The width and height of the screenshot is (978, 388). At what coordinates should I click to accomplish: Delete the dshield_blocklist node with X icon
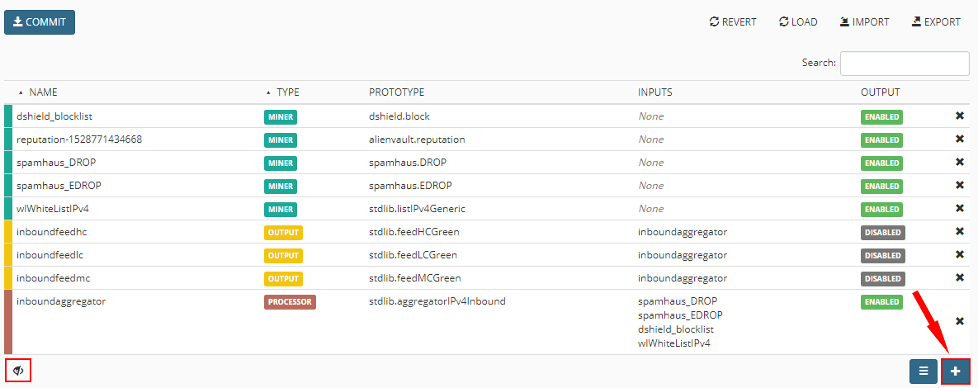coord(960,116)
